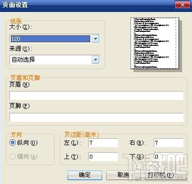This screenshot has height=184, width=192.
Task: Click the 页眉和页脚 group title
Action: 25,78
